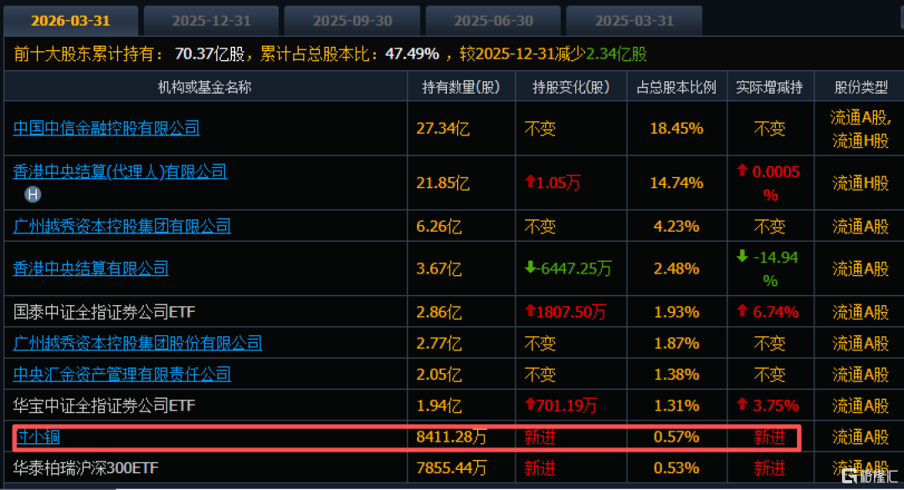Click the 流通A股,流通H股 share type cell
This screenshot has height=490, width=904.
click(x=860, y=129)
